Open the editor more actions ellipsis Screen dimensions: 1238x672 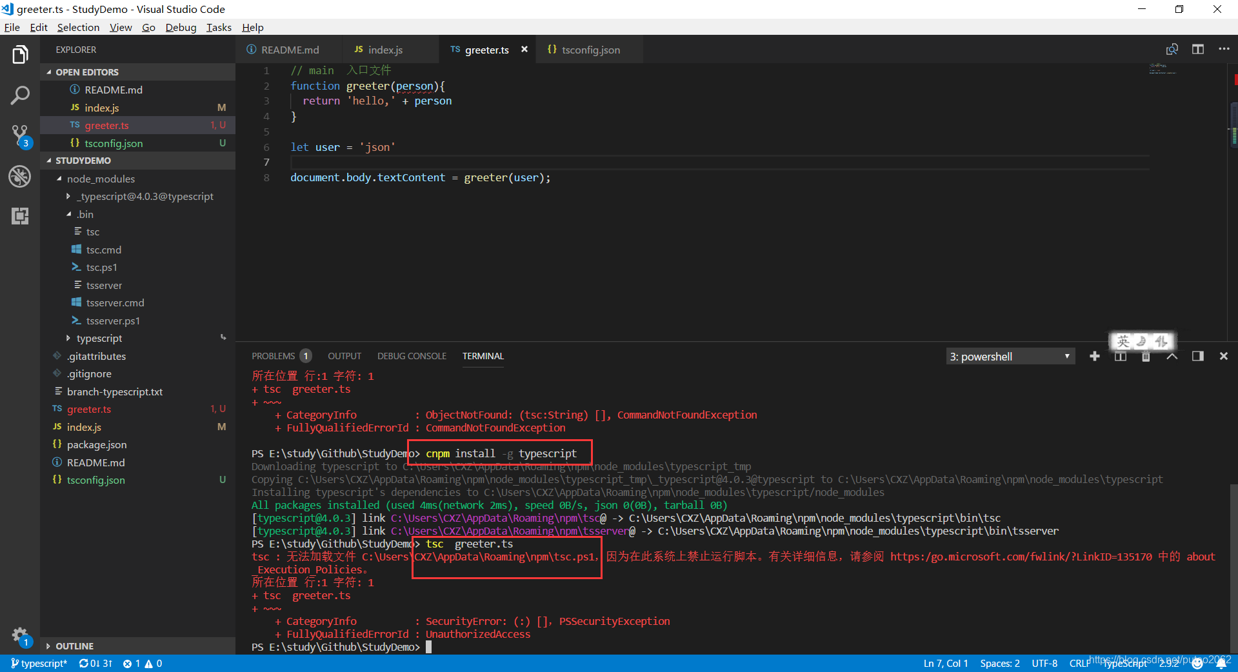pos(1224,50)
